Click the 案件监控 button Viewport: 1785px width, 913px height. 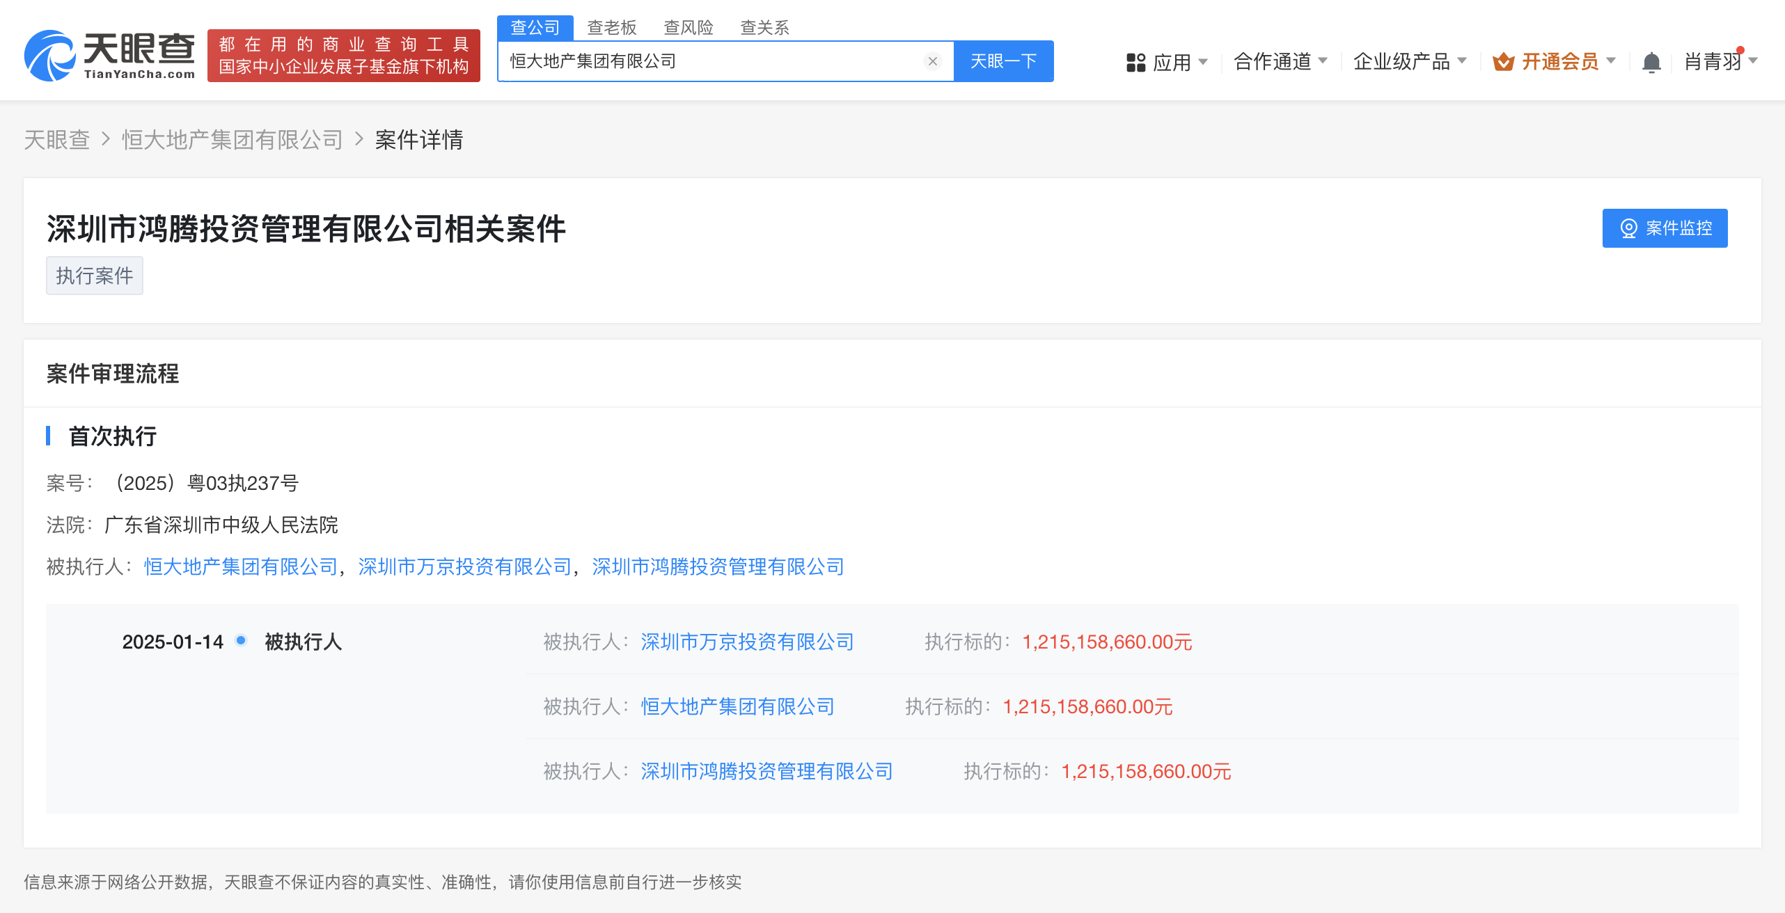coord(1665,228)
